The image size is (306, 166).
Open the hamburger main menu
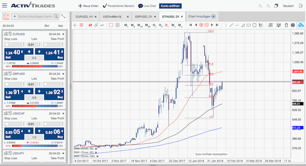4,6
